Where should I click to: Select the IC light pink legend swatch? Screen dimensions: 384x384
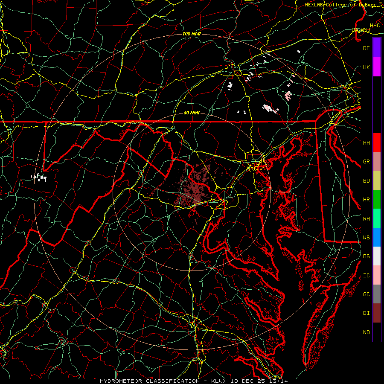coord(377,275)
